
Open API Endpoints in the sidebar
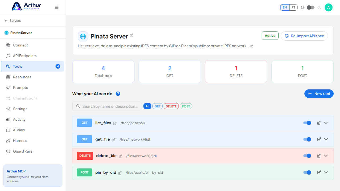pos(33,56)
